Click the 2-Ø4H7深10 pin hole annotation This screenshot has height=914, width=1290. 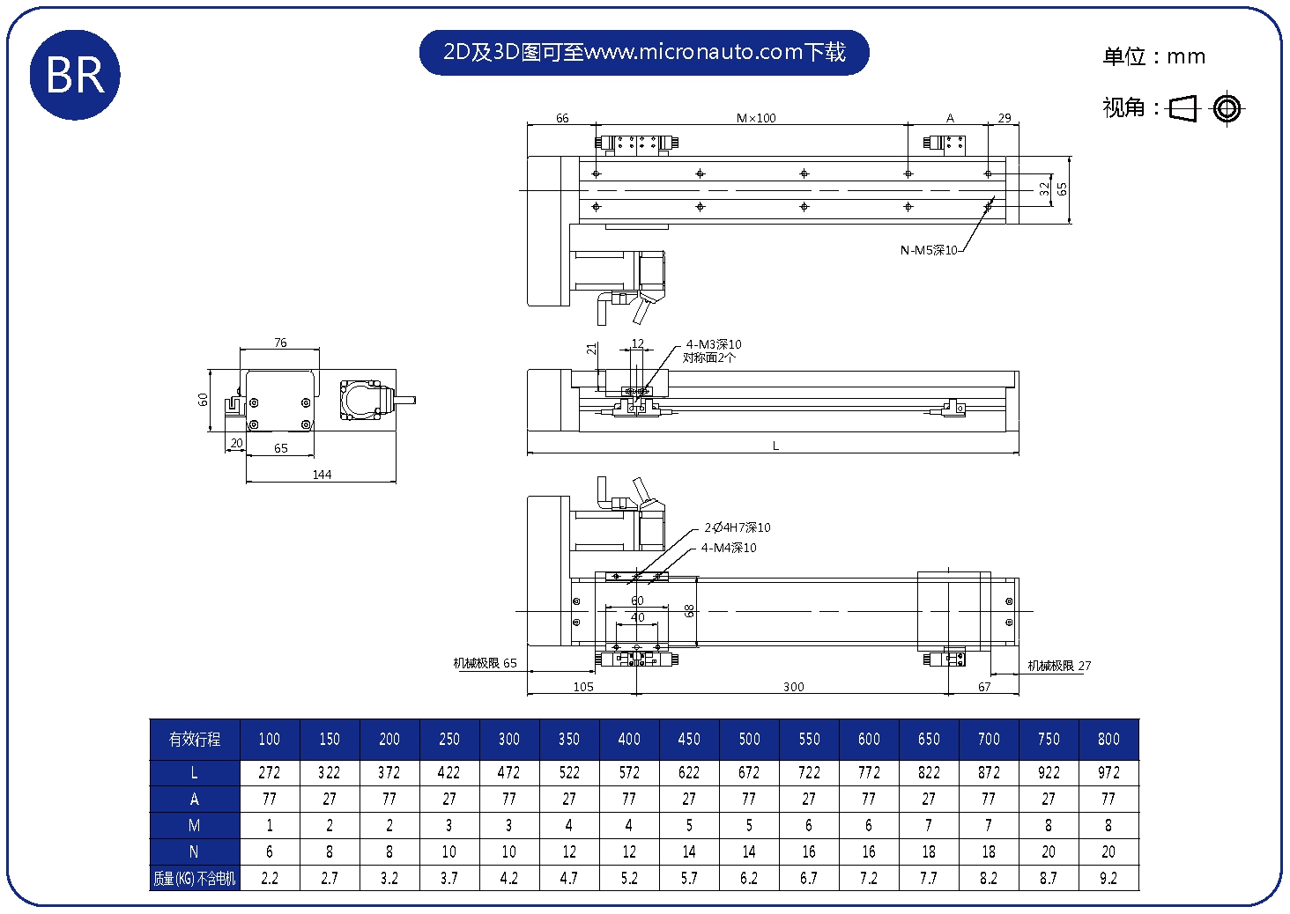coord(737,527)
